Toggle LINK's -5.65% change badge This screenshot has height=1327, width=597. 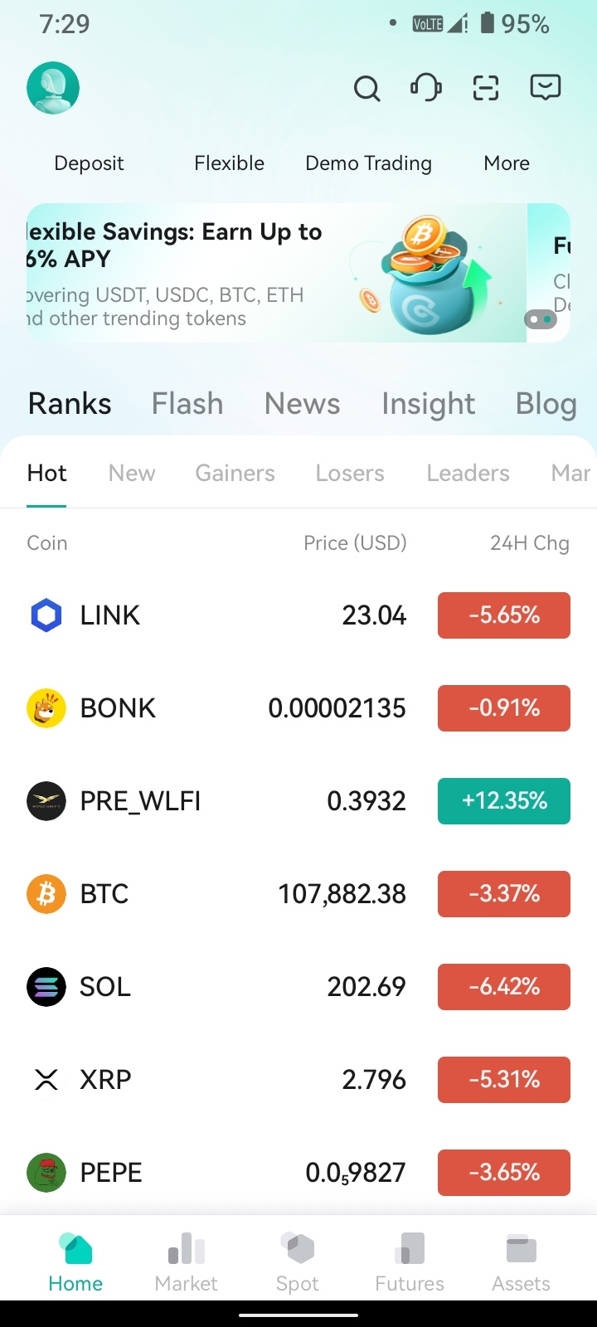pos(504,615)
